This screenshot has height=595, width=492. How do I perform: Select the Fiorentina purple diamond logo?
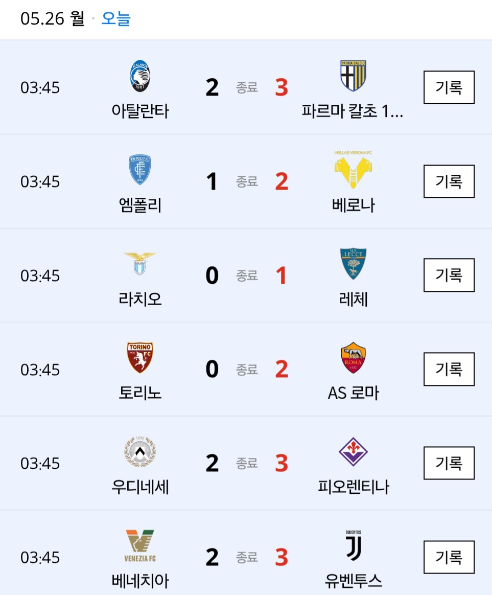(x=353, y=451)
